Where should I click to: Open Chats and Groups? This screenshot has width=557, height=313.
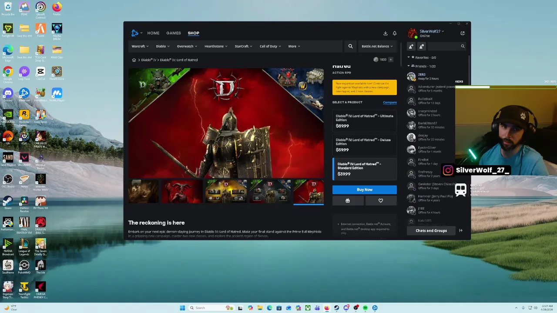pos(431,230)
